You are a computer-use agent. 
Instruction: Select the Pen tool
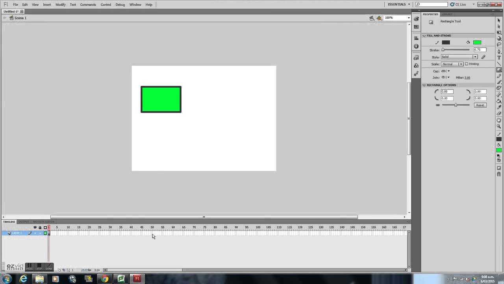499,51
